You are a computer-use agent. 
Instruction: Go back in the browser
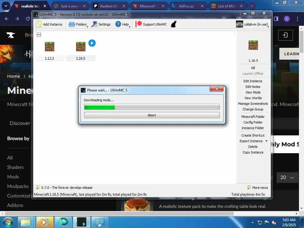point(7,19)
